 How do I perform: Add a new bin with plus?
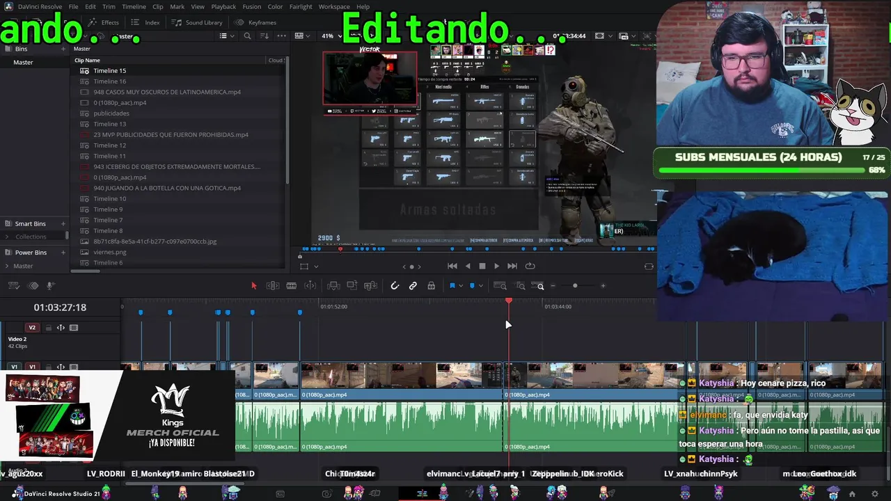click(x=63, y=49)
